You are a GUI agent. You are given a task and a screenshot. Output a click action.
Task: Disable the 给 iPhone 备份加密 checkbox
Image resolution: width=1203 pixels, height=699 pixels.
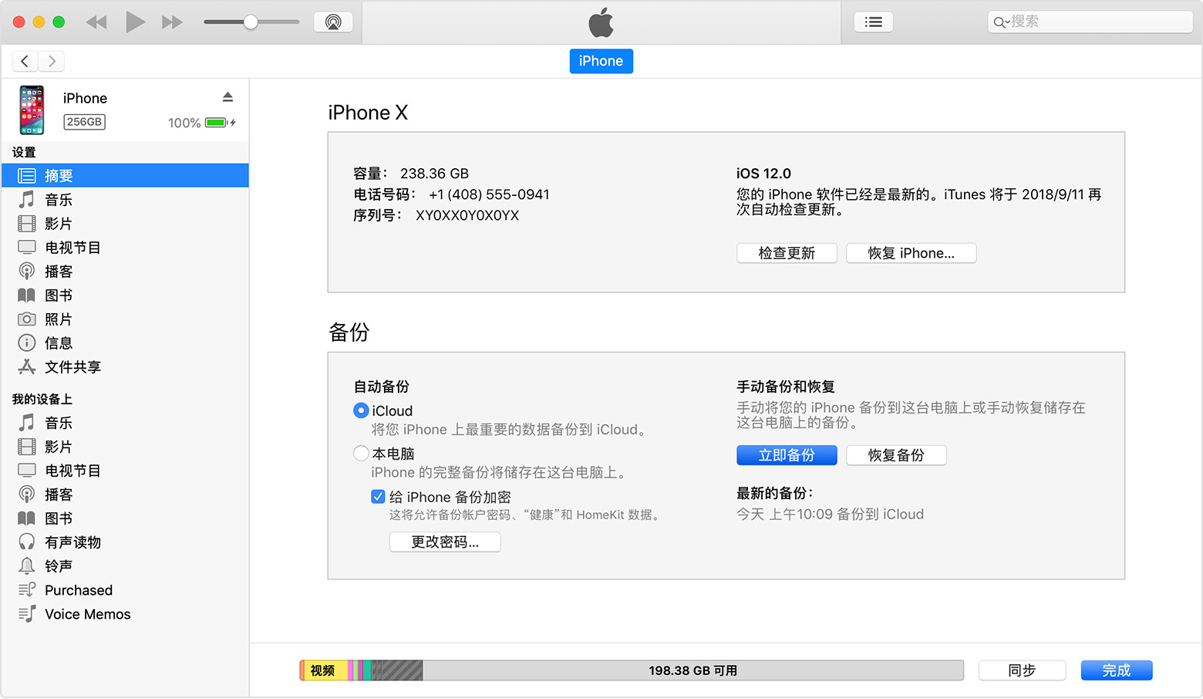pos(378,496)
